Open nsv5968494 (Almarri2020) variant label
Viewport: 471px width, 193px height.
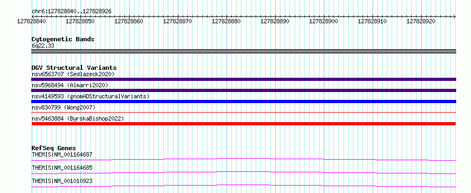(70, 85)
